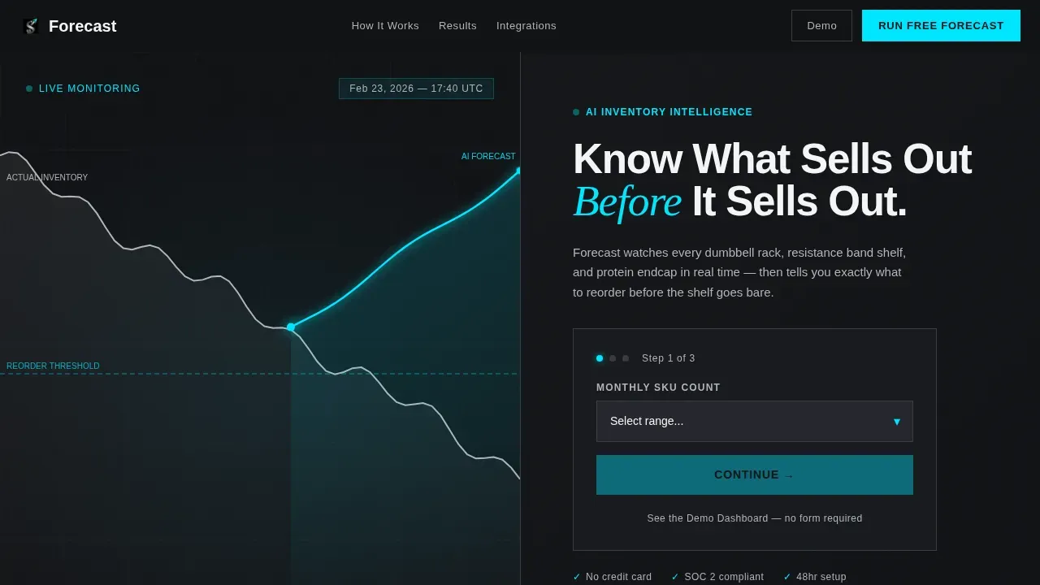
Task: Open the See the Demo Dashboard link
Action: (755, 518)
